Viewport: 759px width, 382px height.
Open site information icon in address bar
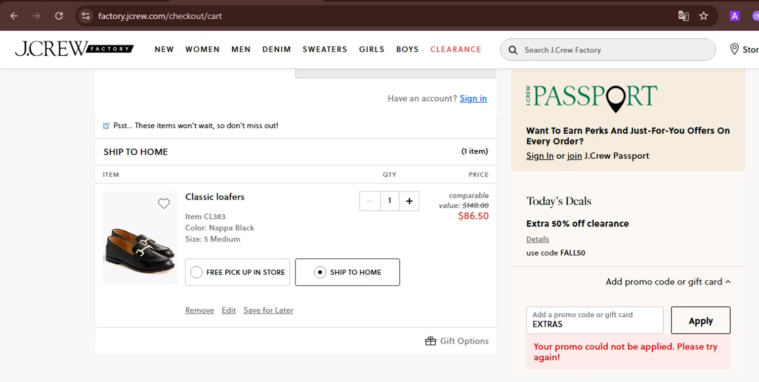point(86,16)
